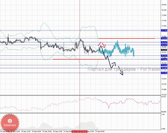Click the 20 Sep 12:00 time label
The image size is (168, 133).
pos(58,131)
